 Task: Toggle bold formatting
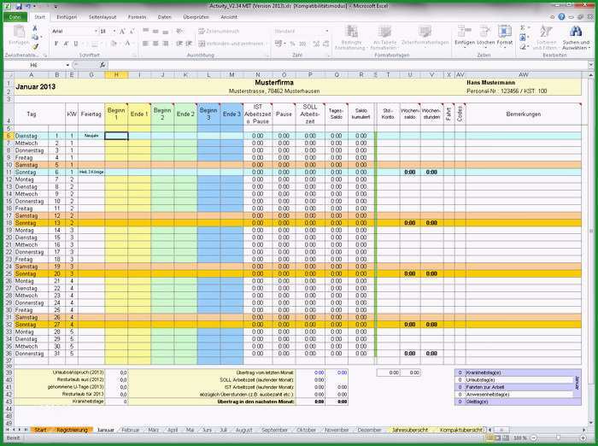point(56,44)
